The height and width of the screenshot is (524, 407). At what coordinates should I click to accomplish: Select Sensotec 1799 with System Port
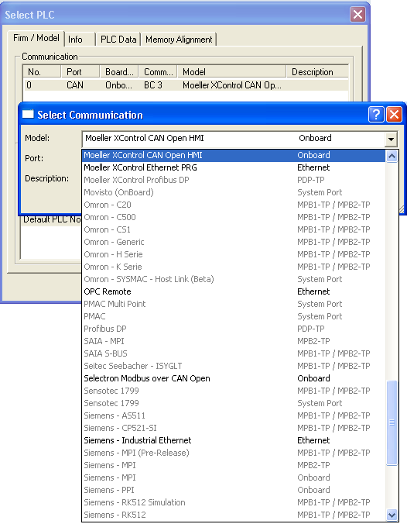point(234,403)
